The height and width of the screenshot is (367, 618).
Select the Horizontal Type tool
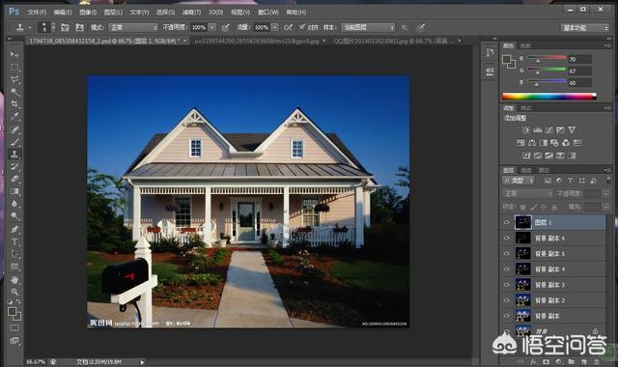pyautogui.click(x=14, y=241)
